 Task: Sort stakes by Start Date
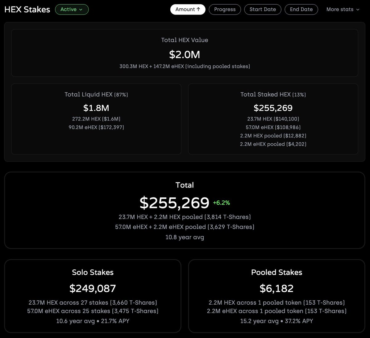(x=263, y=10)
